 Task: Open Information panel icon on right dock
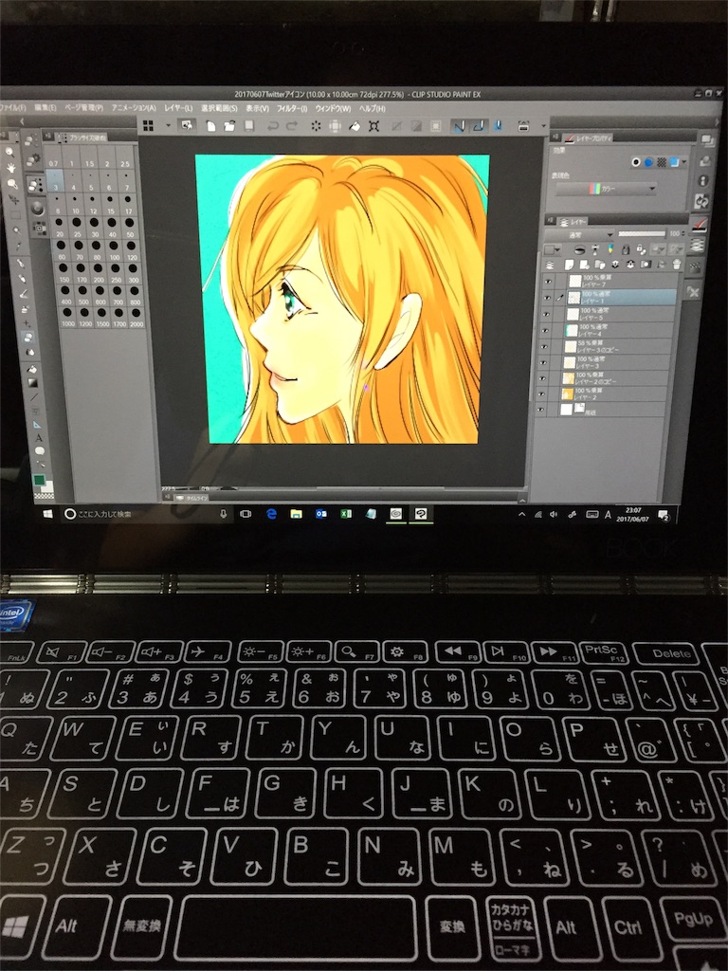702,181
